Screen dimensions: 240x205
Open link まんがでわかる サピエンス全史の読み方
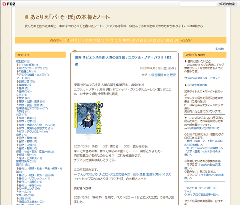pyautogui.click(x=124, y=174)
